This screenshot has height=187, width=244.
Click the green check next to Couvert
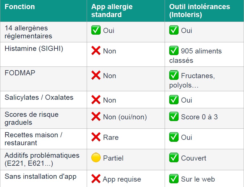pos(174,158)
